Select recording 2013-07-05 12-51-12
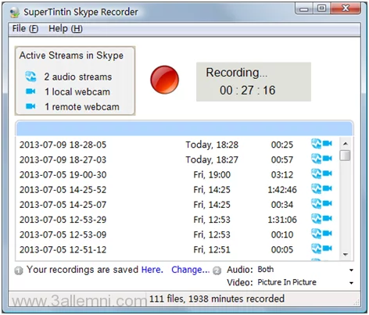 [x=177, y=249]
